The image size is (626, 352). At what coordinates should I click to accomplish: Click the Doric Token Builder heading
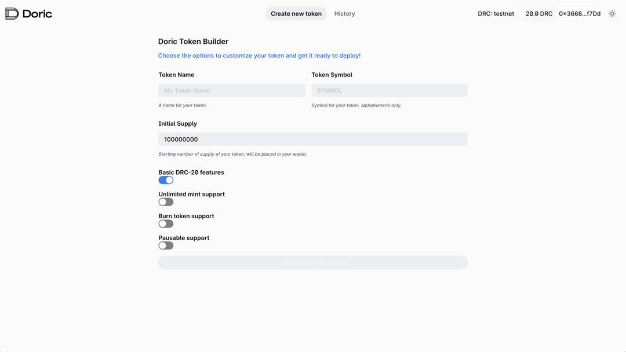[193, 42]
